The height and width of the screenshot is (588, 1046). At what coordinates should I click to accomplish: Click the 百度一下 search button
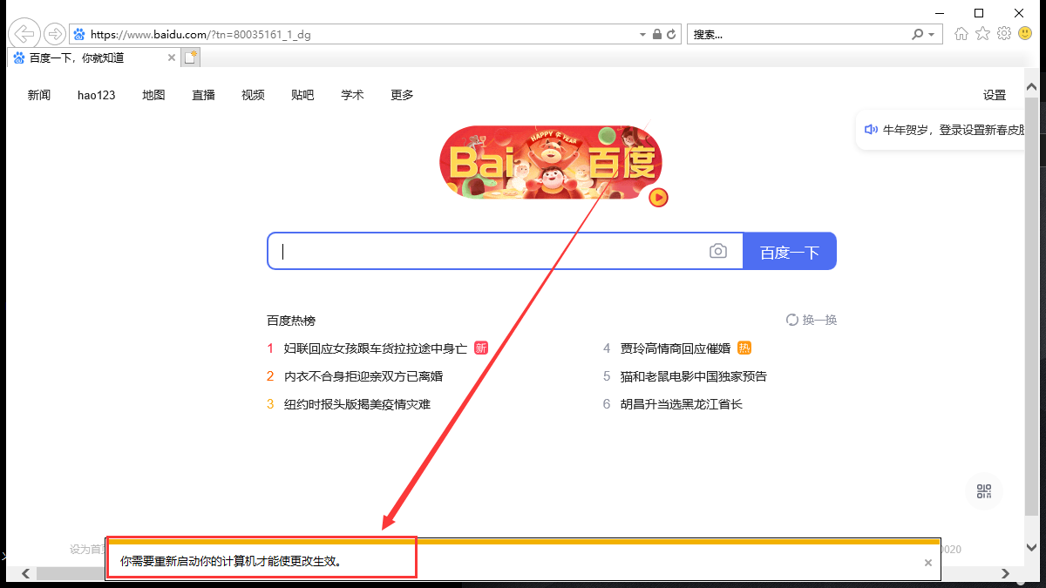789,252
